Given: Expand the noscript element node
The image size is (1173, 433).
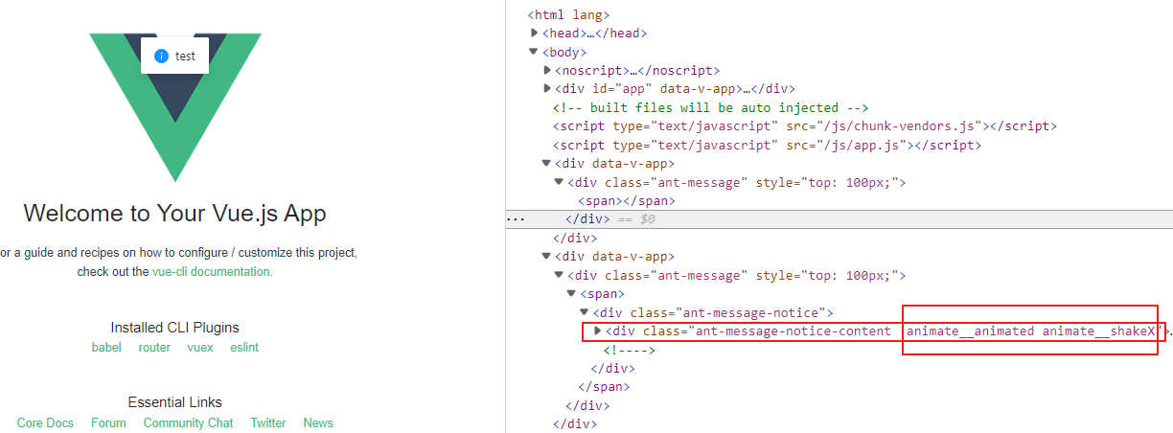Looking at the screenshot, I should click(547, 70).
